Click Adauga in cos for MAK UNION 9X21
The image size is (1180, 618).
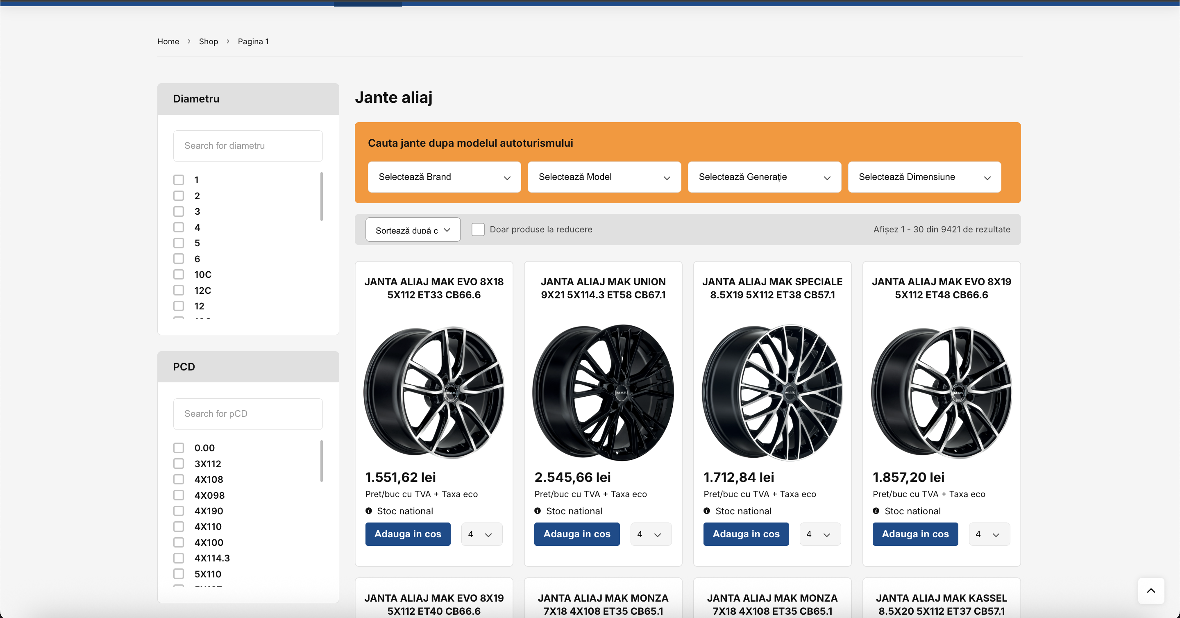click(x=577, y=534)
